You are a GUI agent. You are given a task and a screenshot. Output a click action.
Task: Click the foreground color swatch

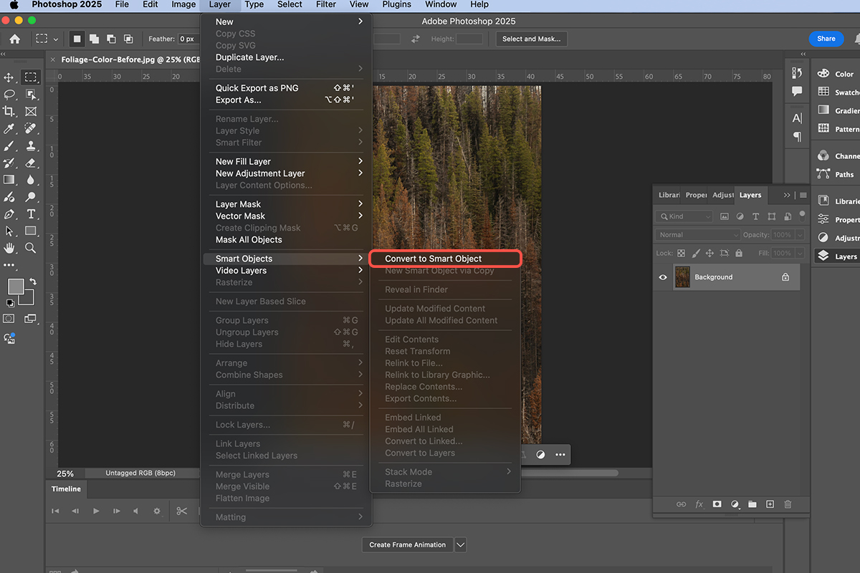click(16, 287)
